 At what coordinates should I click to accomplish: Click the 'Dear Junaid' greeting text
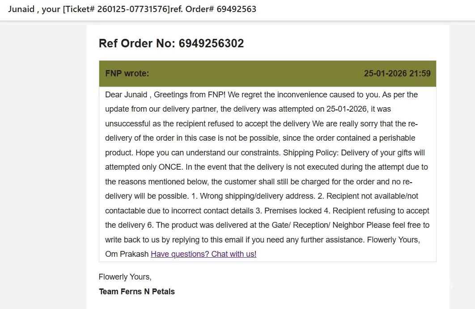click(126, 95)
